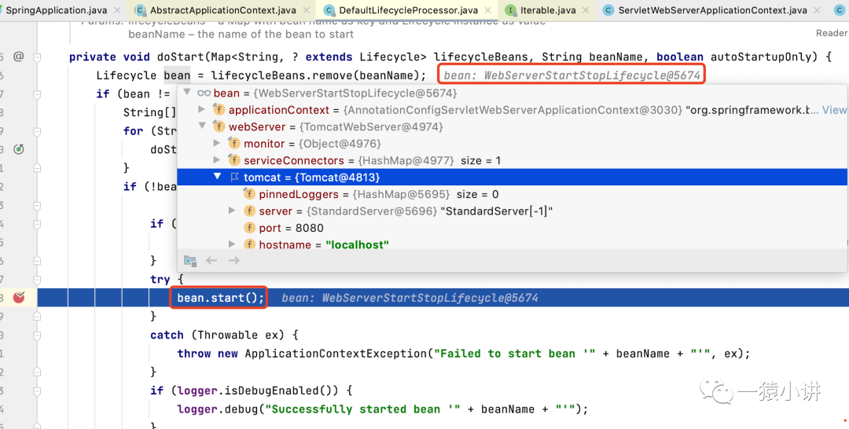Click the field icon next to port

(249, 227)
